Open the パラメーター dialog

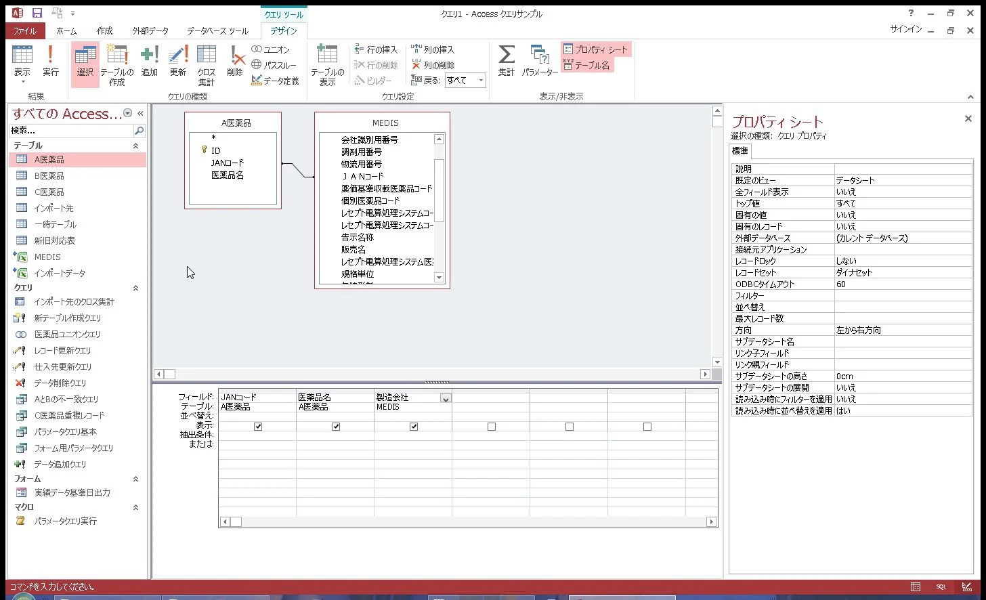(x=540, y=61)
